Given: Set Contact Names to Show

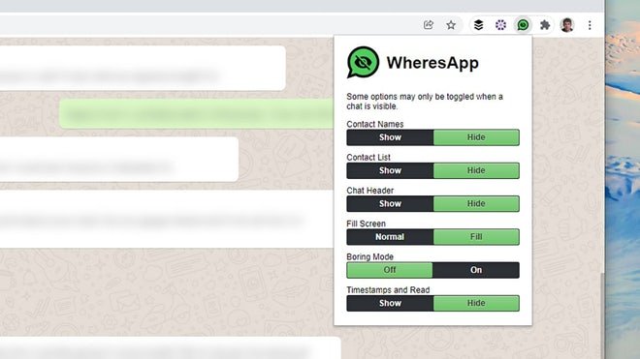Looking at the screenshot, I should [x=390, y=137].
